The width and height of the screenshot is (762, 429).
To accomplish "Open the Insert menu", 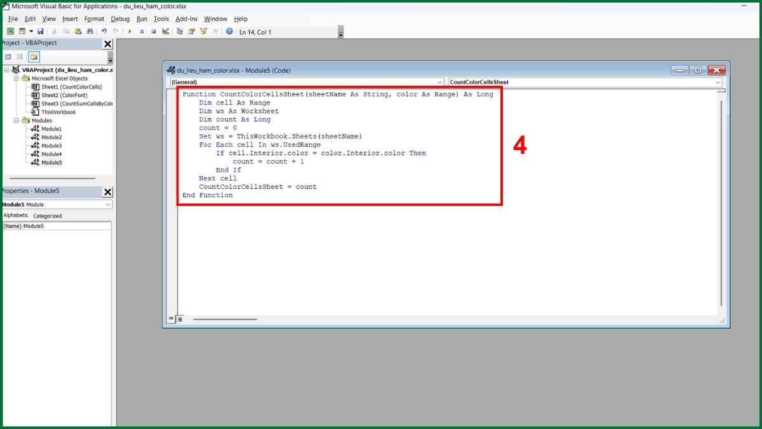I will point(70,19).
